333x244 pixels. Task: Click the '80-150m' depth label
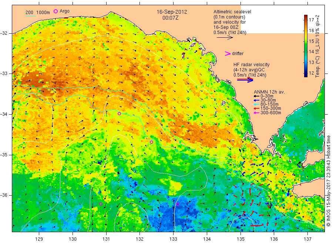[269, 104]
